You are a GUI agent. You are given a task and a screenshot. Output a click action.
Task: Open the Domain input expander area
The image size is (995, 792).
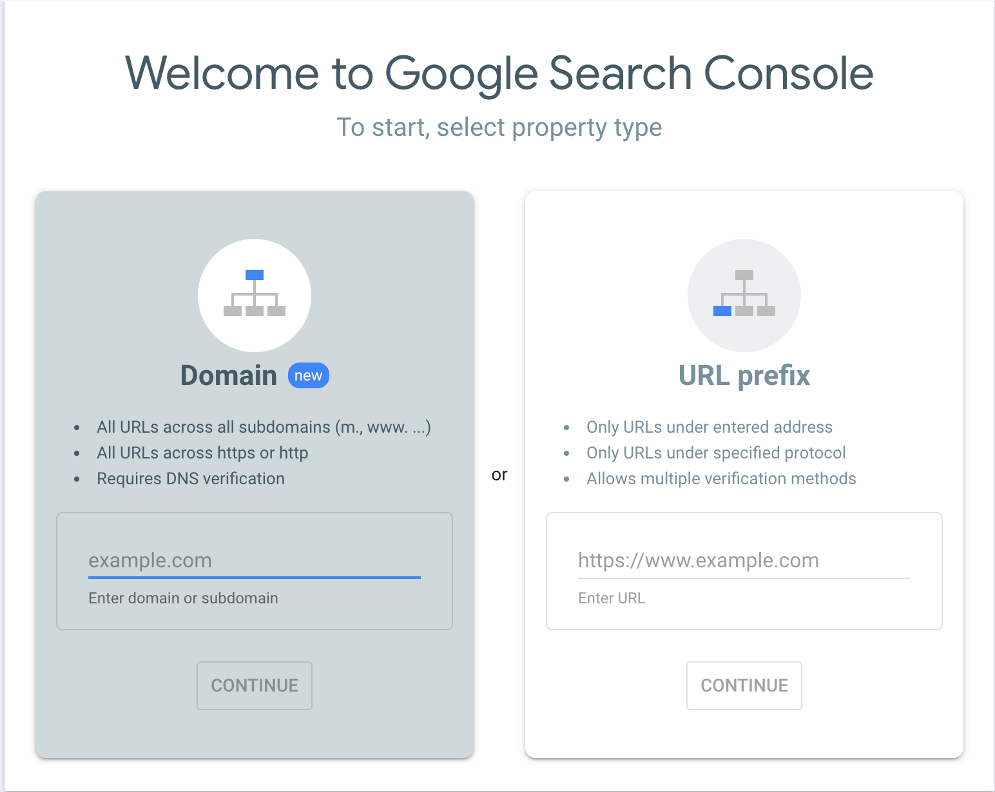(x=254, y=570)
